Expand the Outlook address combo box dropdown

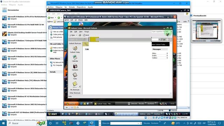[159, 40]
